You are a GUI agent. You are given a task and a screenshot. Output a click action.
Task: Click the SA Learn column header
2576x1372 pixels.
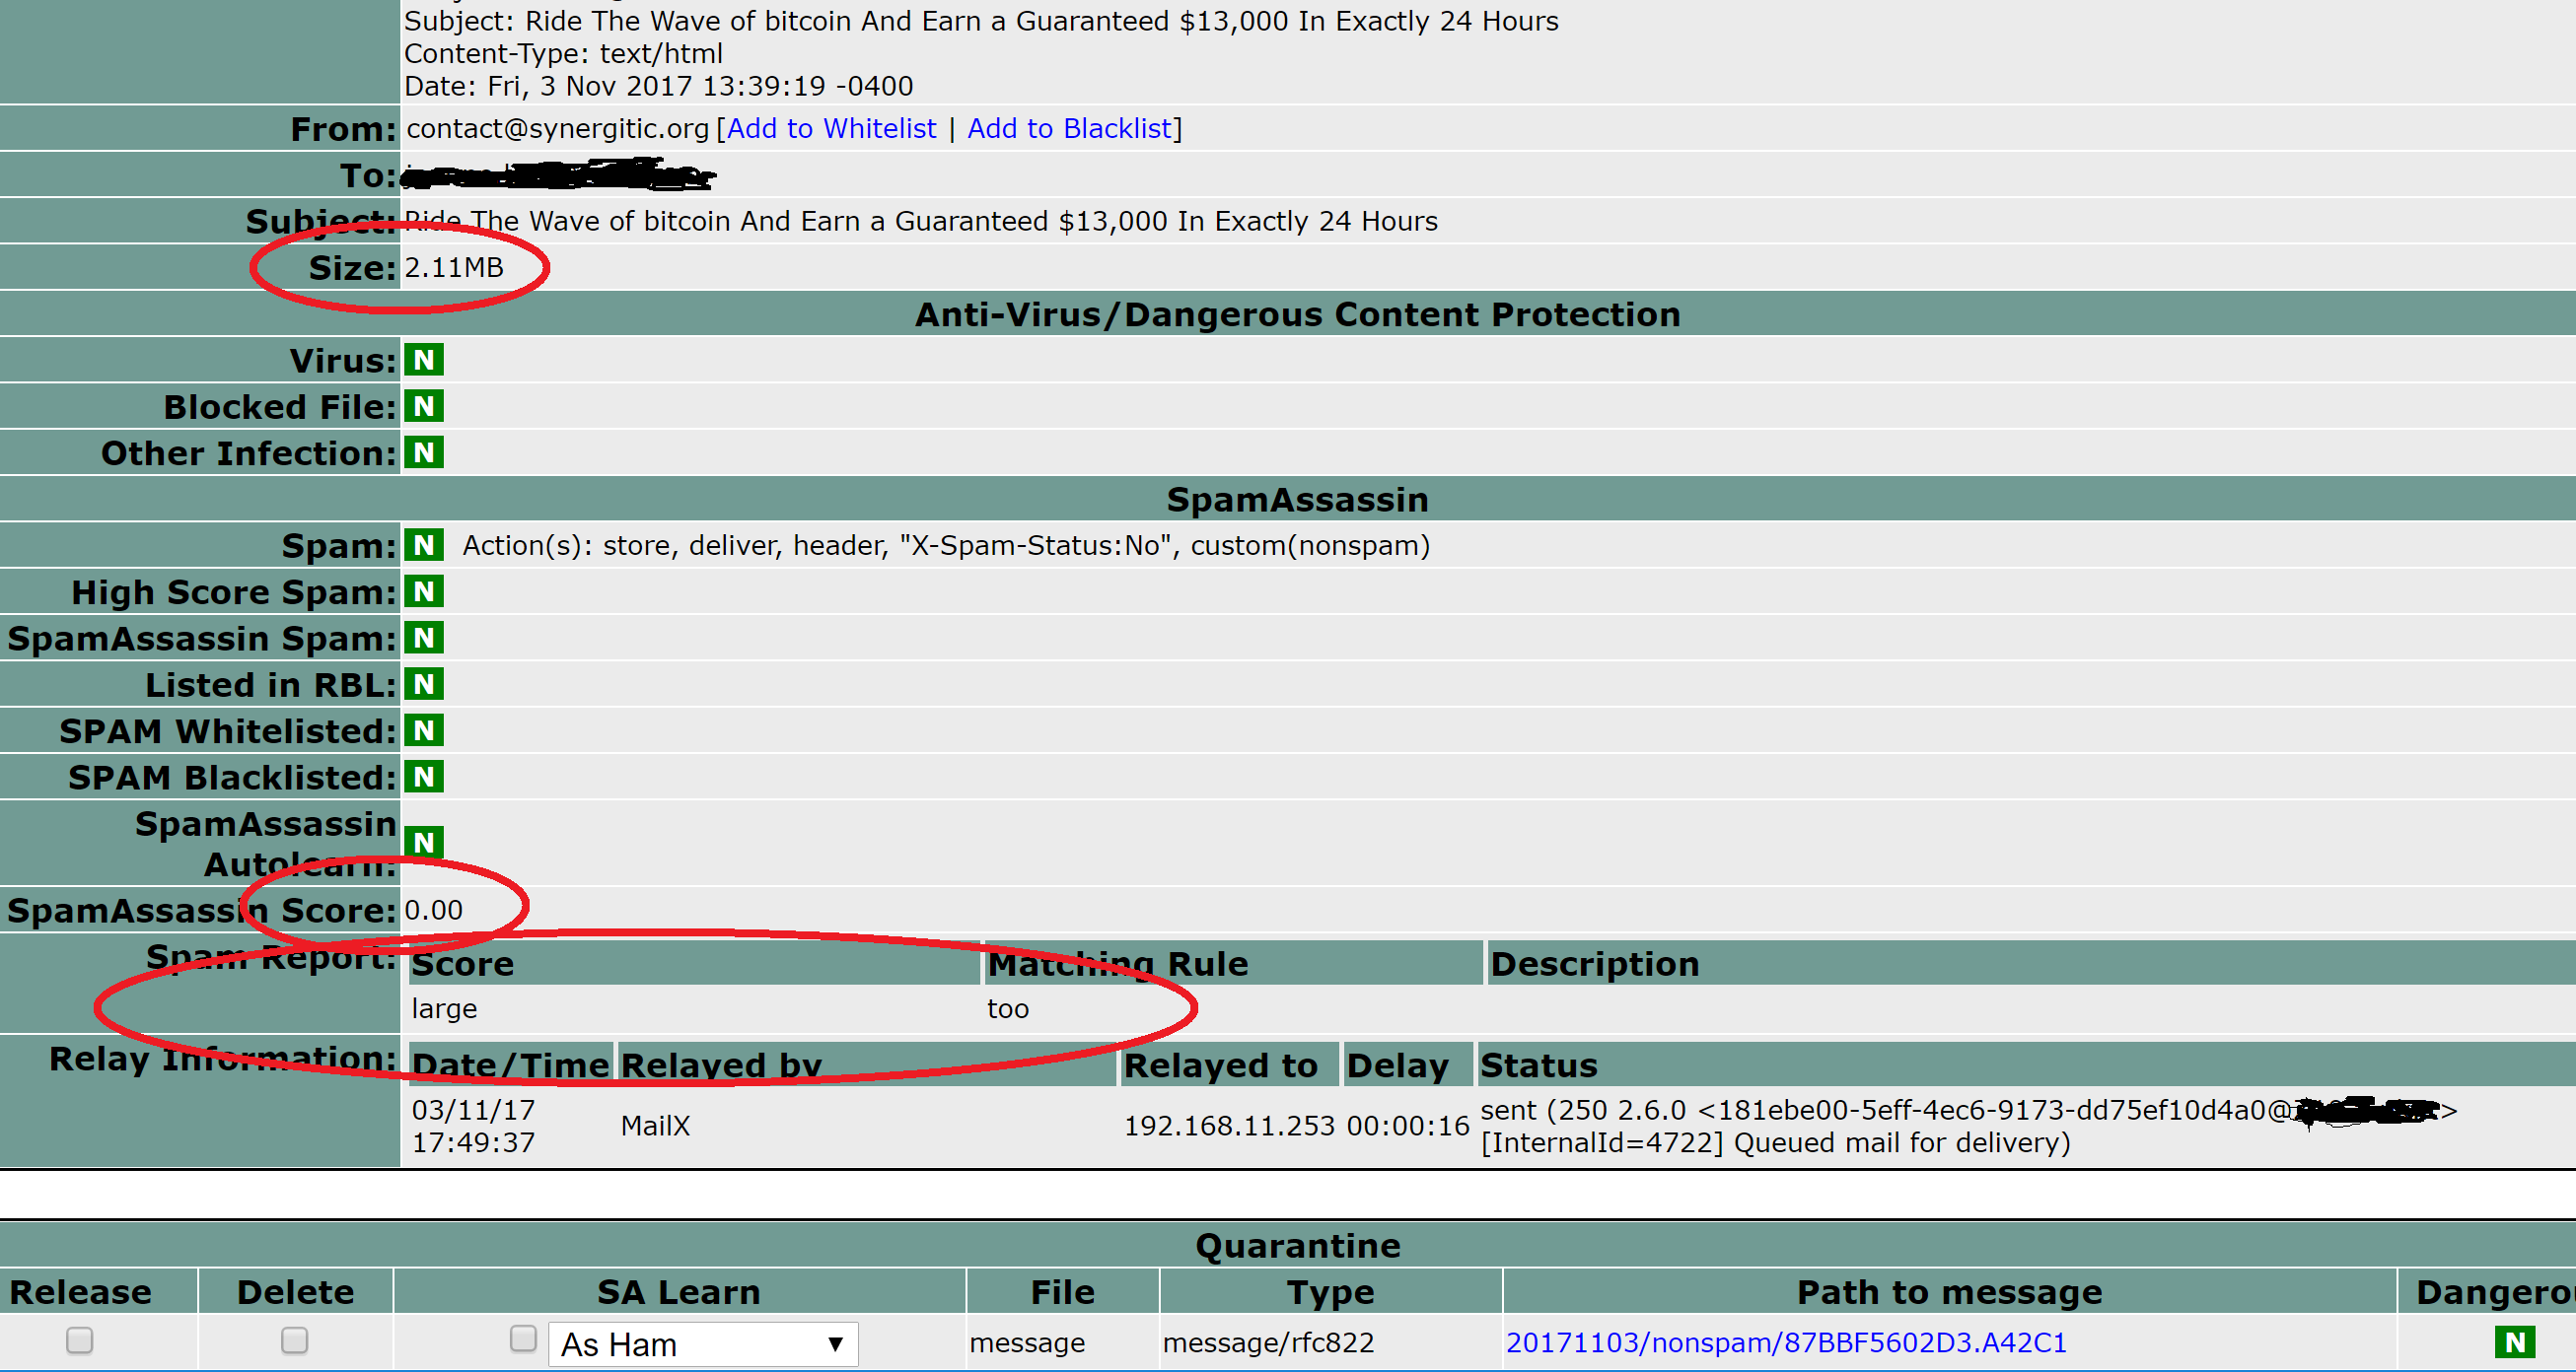pos(678,1292)
